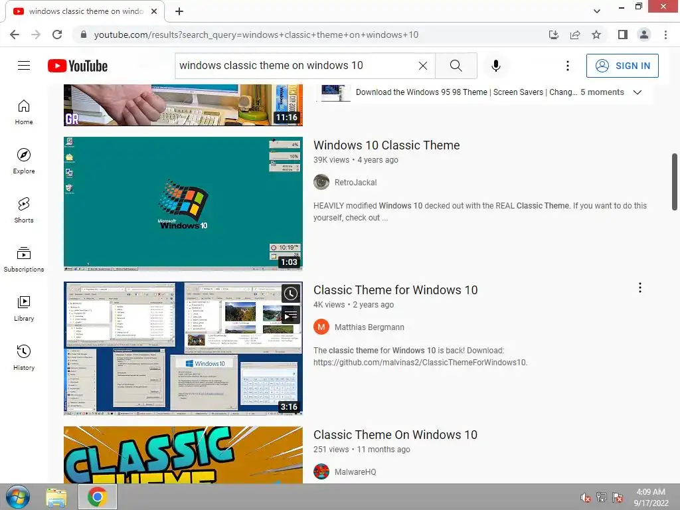680x510 pixels.
Task: Open YouTube settings three-dot menu
Action: 567,66
